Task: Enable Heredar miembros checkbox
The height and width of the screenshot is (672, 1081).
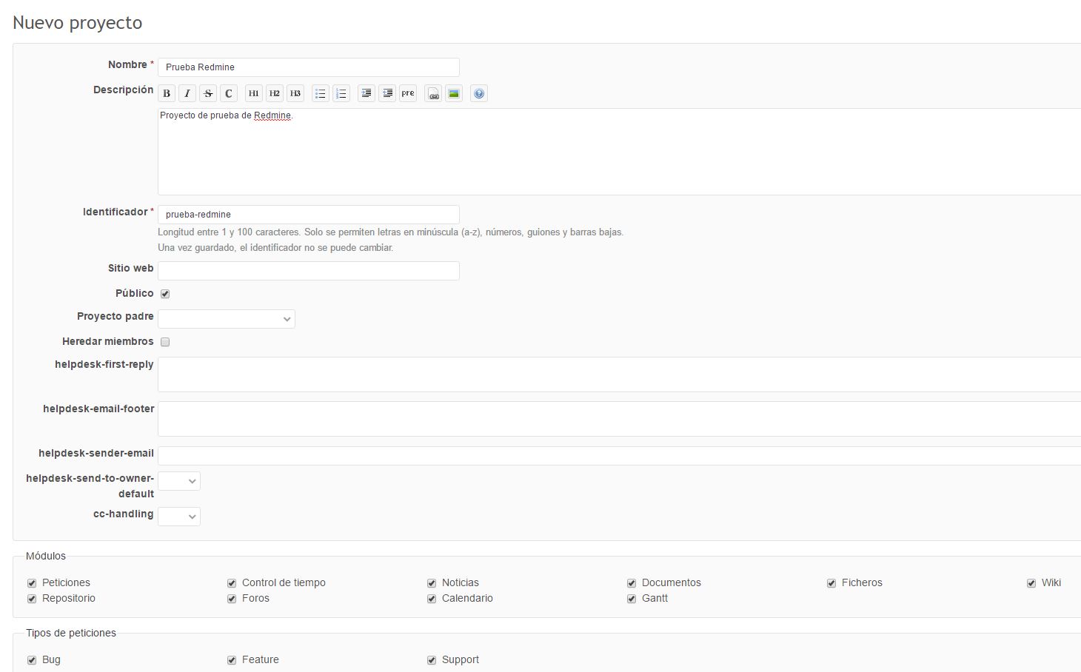Action: tap(165, 342)
